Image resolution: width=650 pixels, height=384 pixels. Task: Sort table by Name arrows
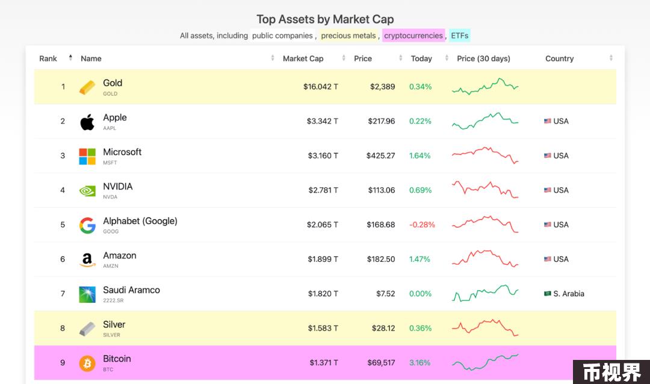[273, 58]
